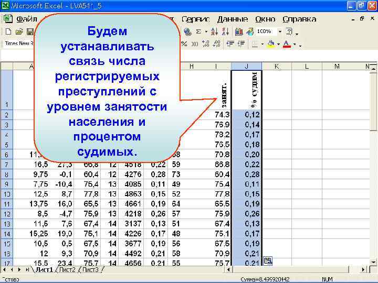Click the vertical scrollbar up arrow

373,69
